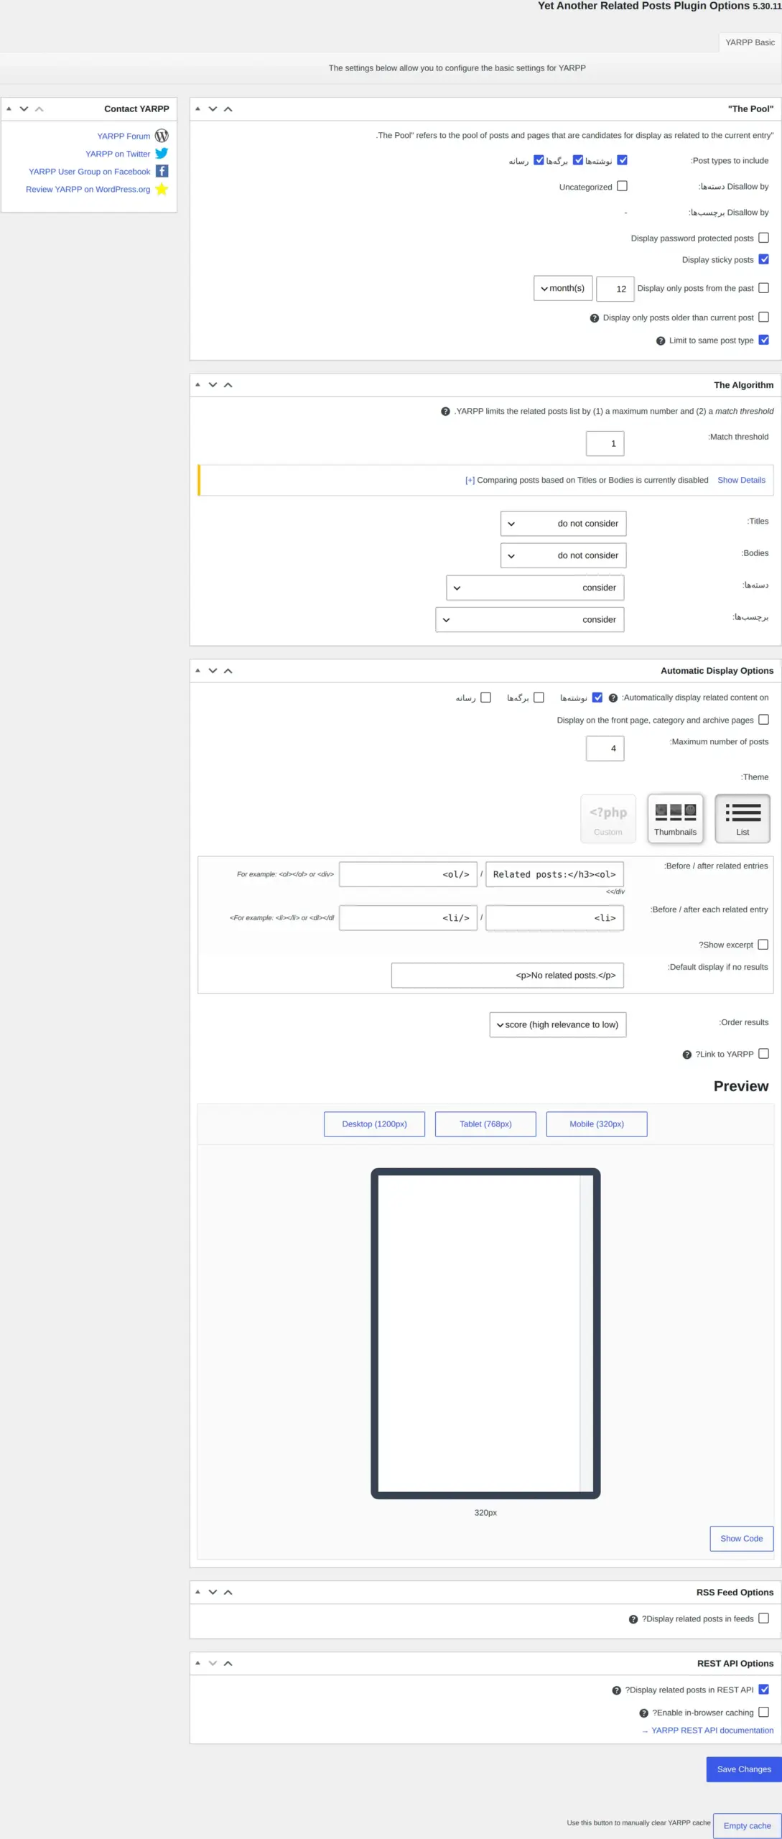Open the 'Order results' score dropdown
Image resolution: width=782 pixels, height=1839 pixels.
pyautogui.click(x=558, y=1024)
